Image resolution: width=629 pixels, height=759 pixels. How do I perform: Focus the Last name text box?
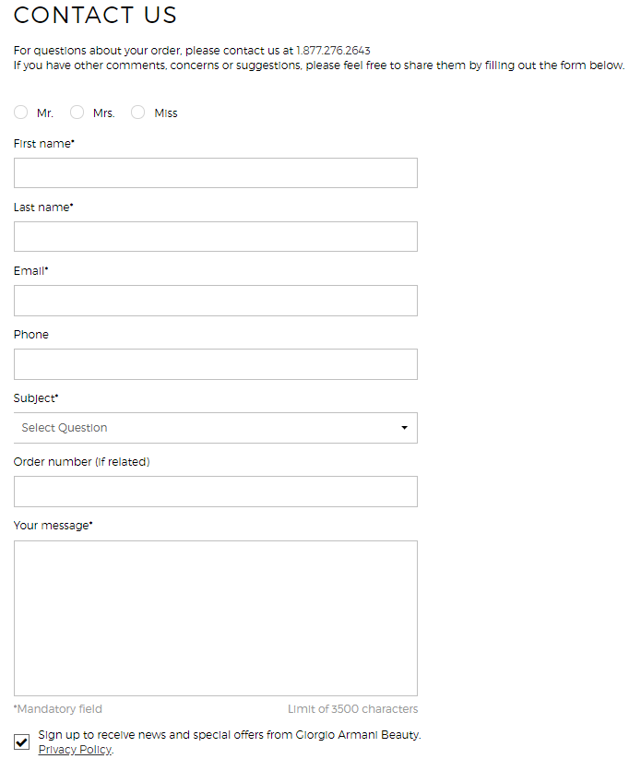[216, 237]
